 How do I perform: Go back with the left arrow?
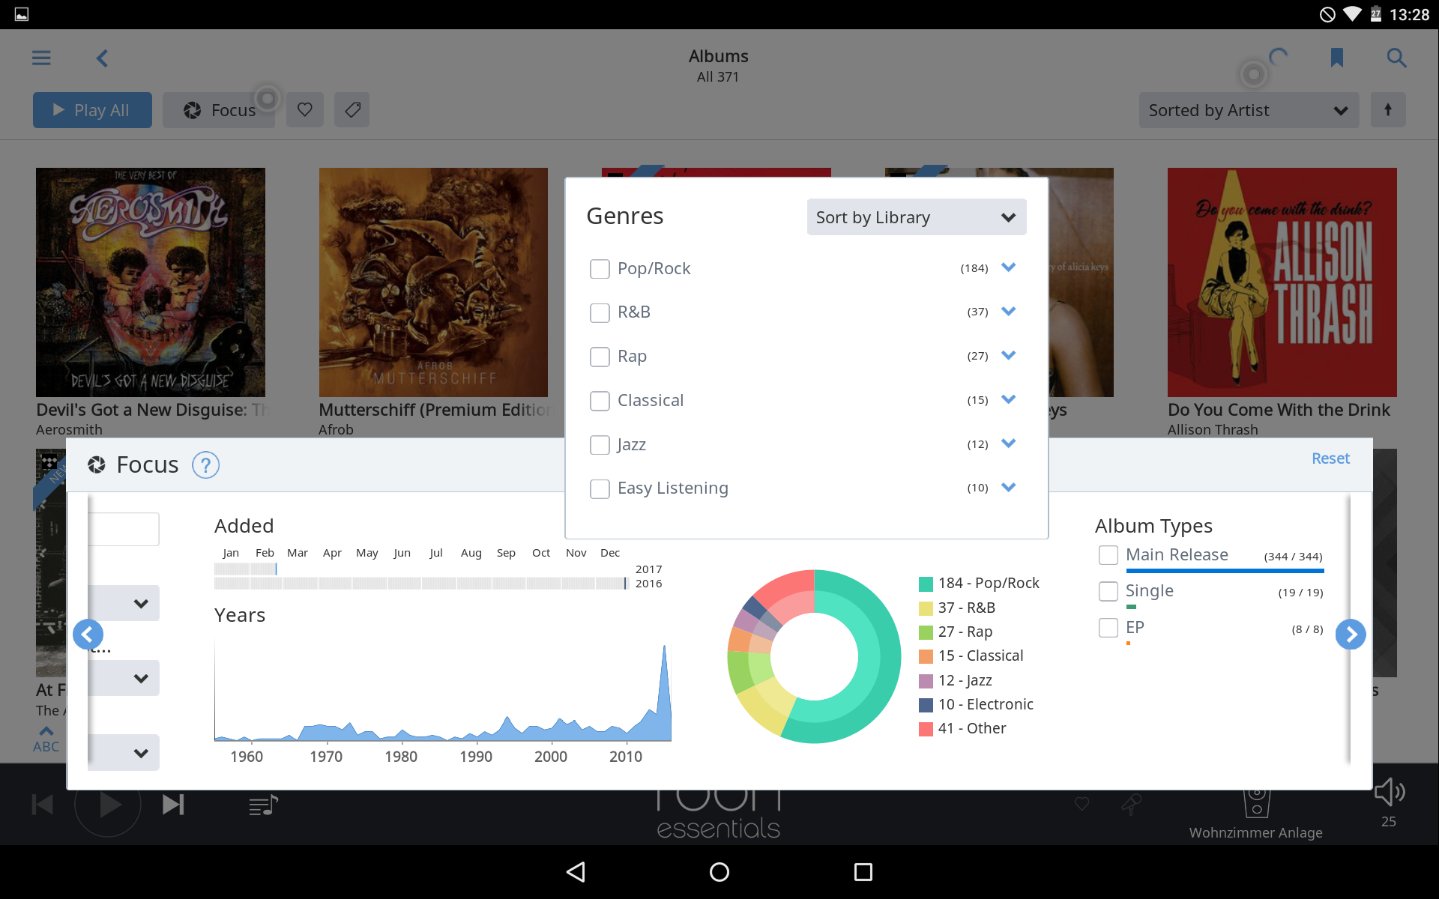pos(103,58)
